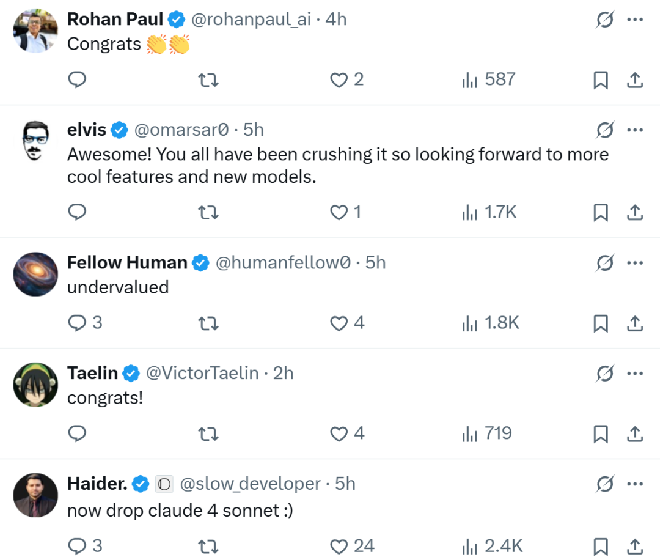Share Fellow Human's undervalued tweet

click(635, 323)
